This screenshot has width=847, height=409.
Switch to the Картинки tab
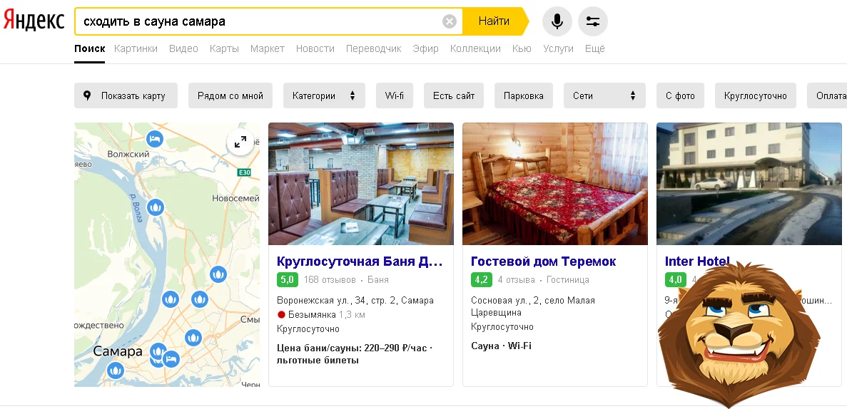click(136, 48)
